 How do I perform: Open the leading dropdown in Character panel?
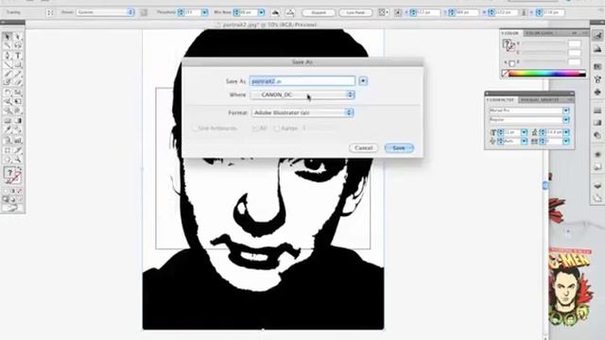pyautogui.click(x=566, y=132)
